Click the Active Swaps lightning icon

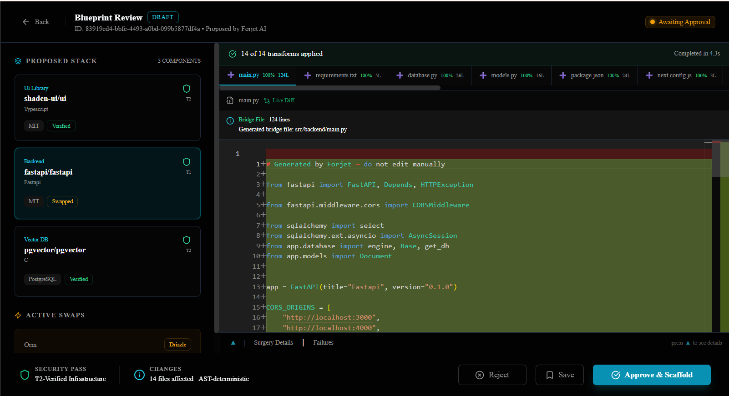pos(18,315)
